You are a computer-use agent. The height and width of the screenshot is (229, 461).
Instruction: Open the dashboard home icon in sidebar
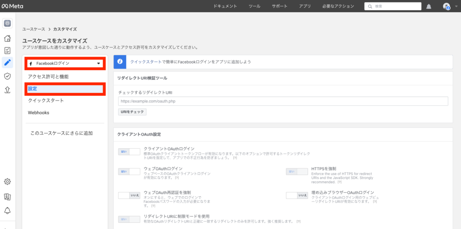(7, 39)
